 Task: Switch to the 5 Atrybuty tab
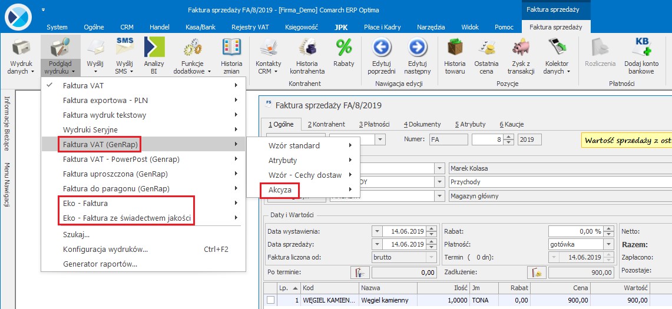click(470, 124)
